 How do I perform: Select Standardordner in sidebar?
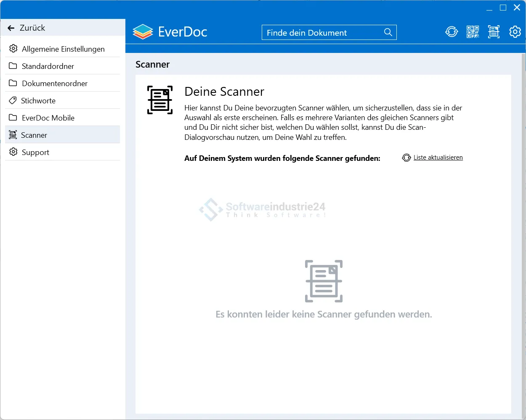pyautogui.click(x=48, y=66)
